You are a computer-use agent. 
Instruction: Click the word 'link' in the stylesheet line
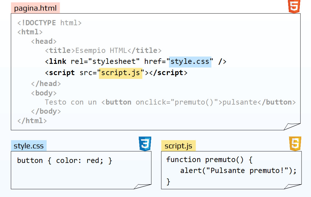click(58, 61)
